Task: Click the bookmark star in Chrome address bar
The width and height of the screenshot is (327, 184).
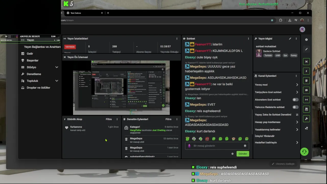Action: 272,20
